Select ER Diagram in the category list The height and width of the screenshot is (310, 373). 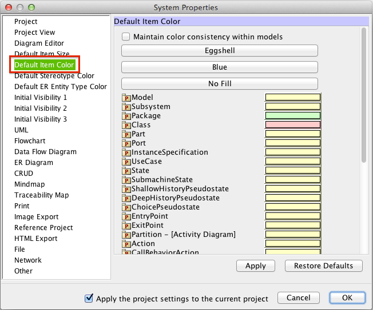(34, 163)
